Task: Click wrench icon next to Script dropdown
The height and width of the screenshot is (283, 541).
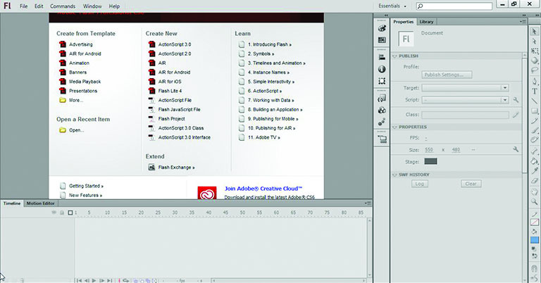Action: [516, 100]
